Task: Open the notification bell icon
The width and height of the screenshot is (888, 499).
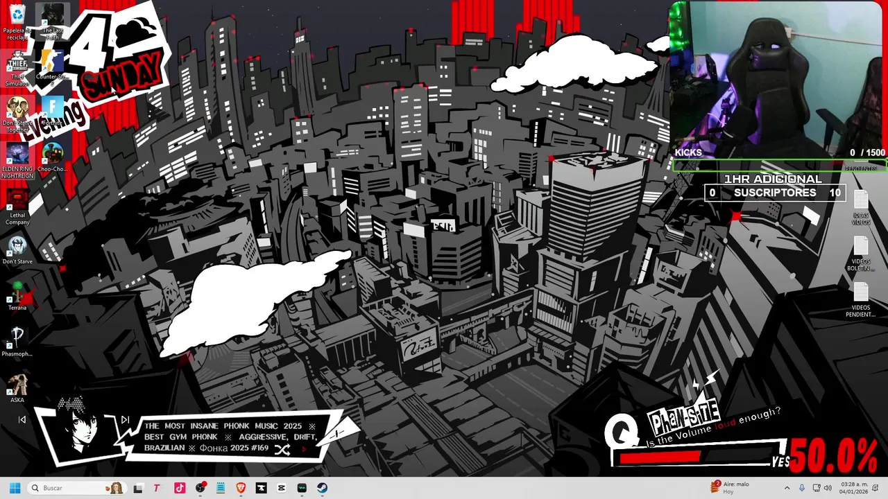Action: click(x=876, y=488)
